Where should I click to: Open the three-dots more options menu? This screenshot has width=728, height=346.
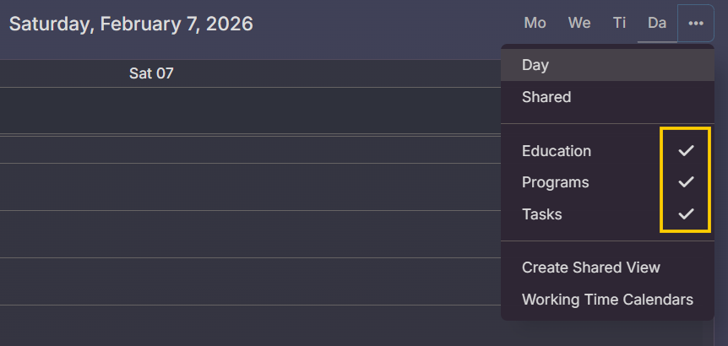click(x=695, y=24)
